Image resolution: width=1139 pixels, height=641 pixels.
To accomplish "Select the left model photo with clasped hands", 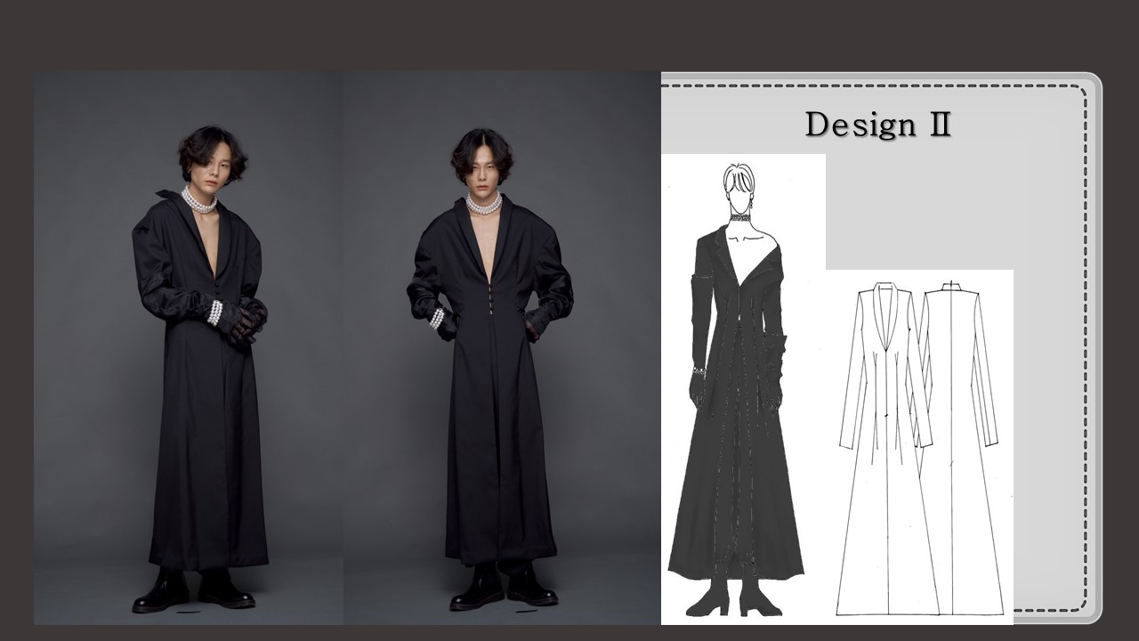I will [x=189, y=347].
